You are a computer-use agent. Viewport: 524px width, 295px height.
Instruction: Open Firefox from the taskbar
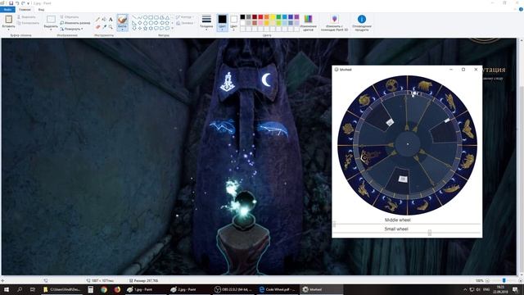[x=117, y=289]
